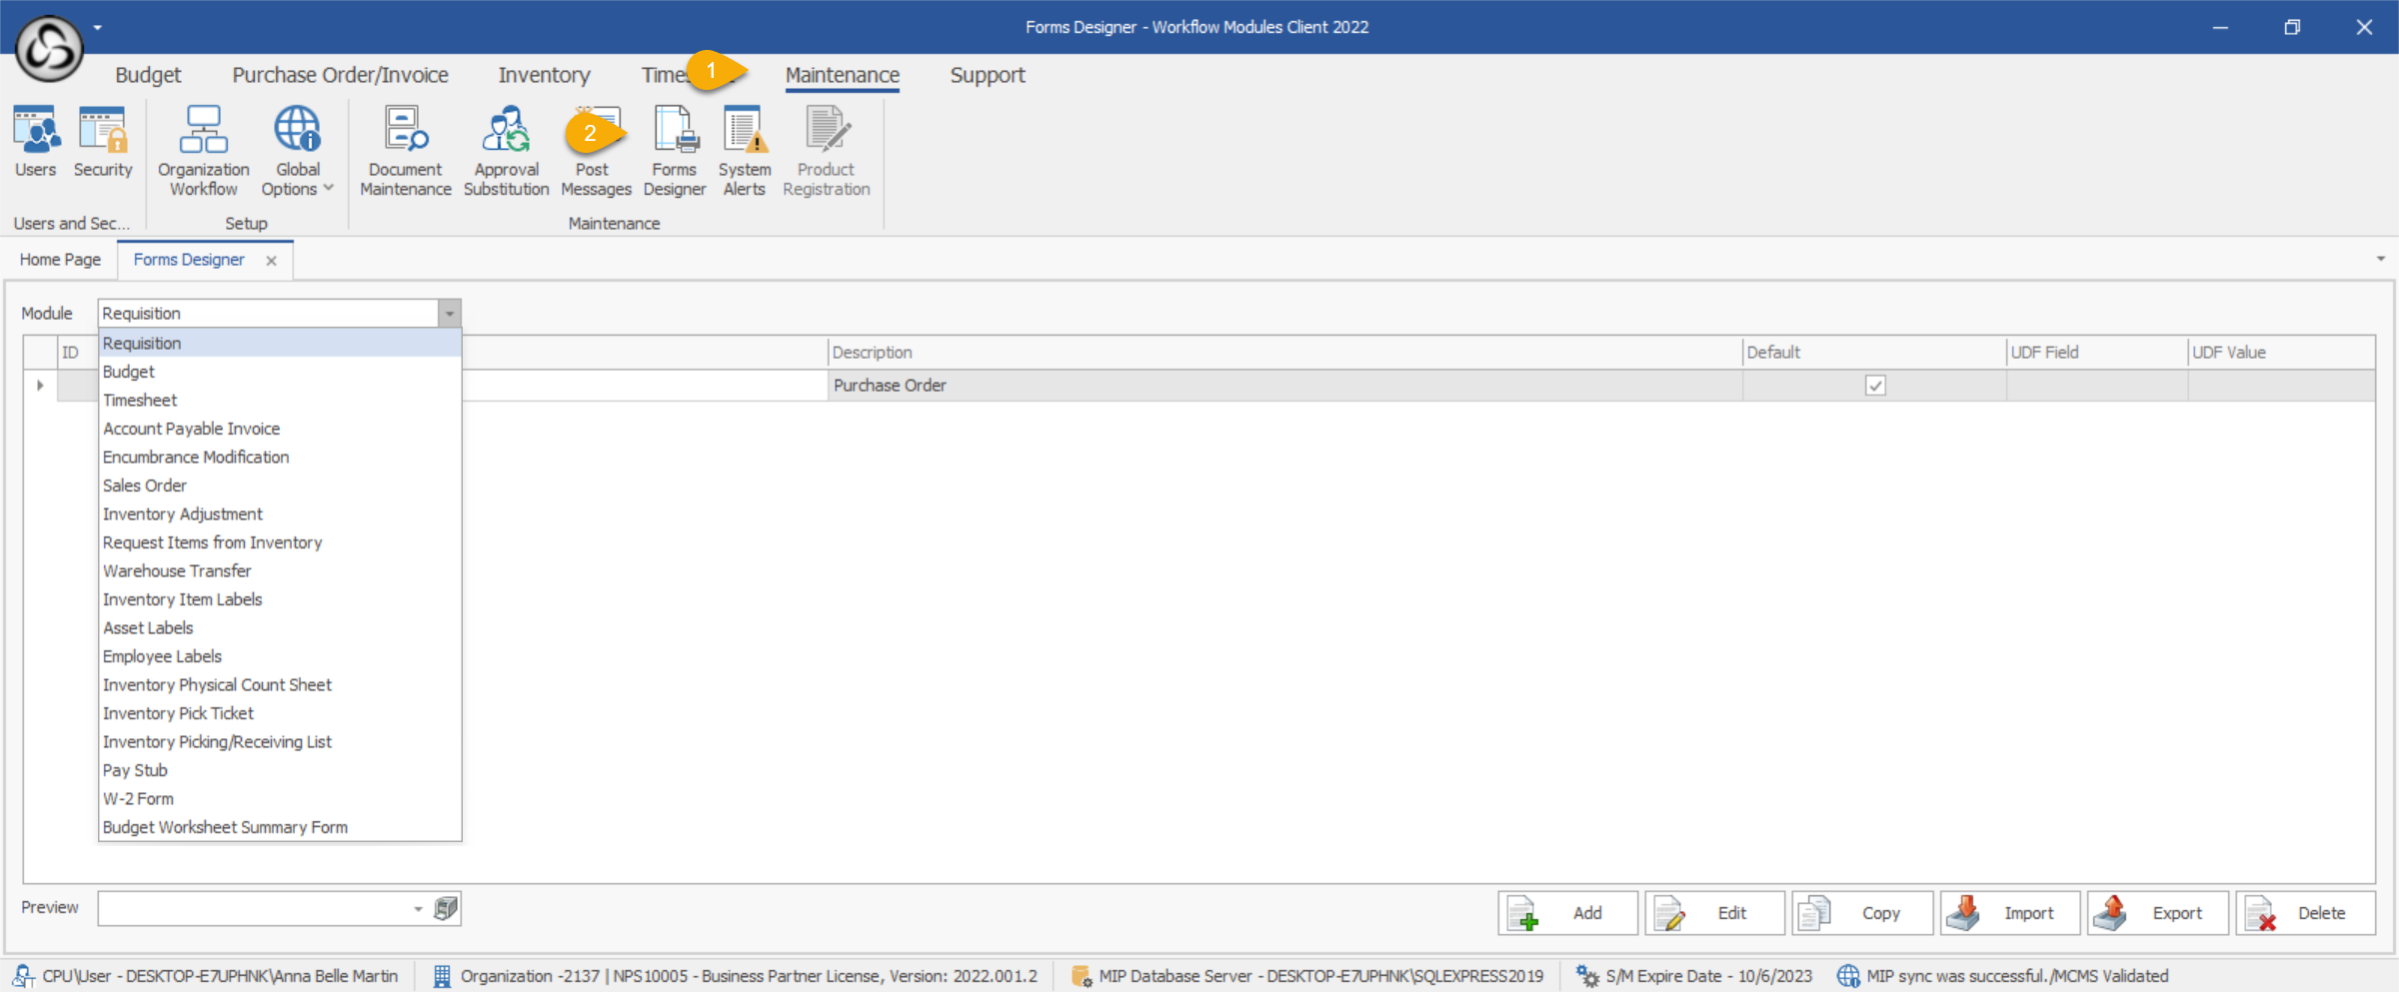Toggle the Default checkbox for Purchase Order

click(1875, 386)
